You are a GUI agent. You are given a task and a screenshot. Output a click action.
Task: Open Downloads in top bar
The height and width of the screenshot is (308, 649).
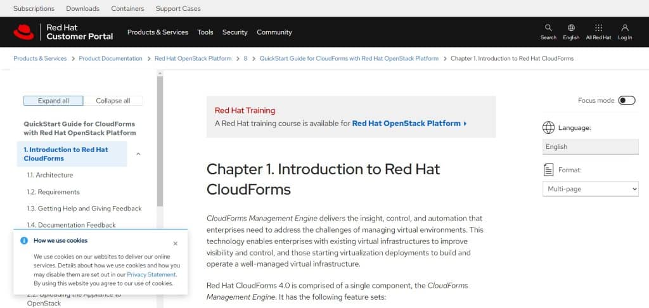click(x=83, y=8)
